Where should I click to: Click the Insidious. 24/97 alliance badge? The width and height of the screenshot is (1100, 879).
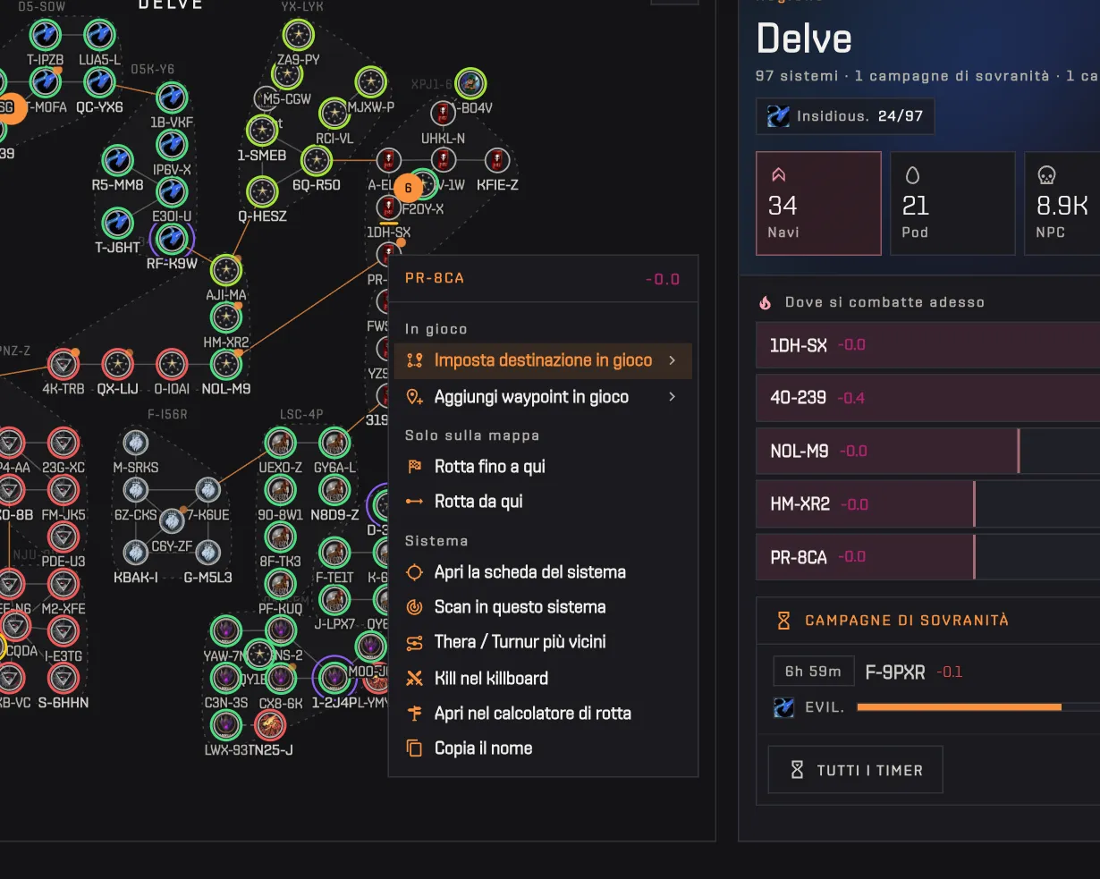coord(845,116)
